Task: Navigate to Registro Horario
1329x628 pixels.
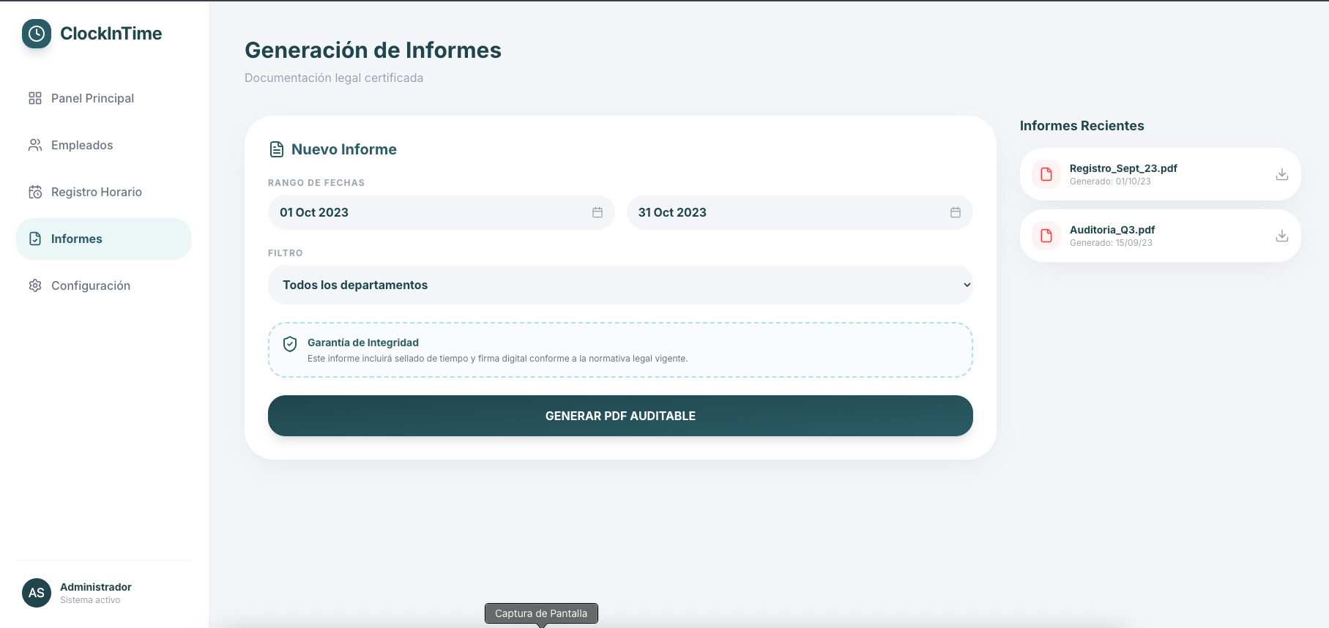Action: tap(96, 192)
